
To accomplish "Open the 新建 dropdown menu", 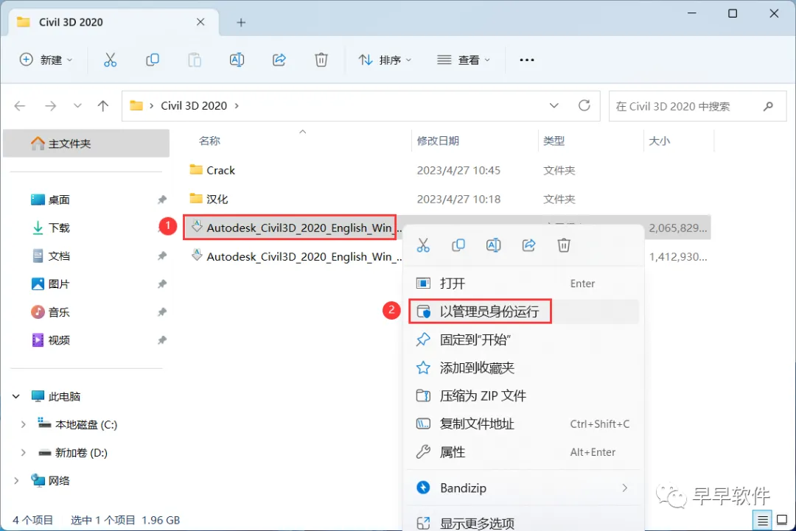I will 46,60.
